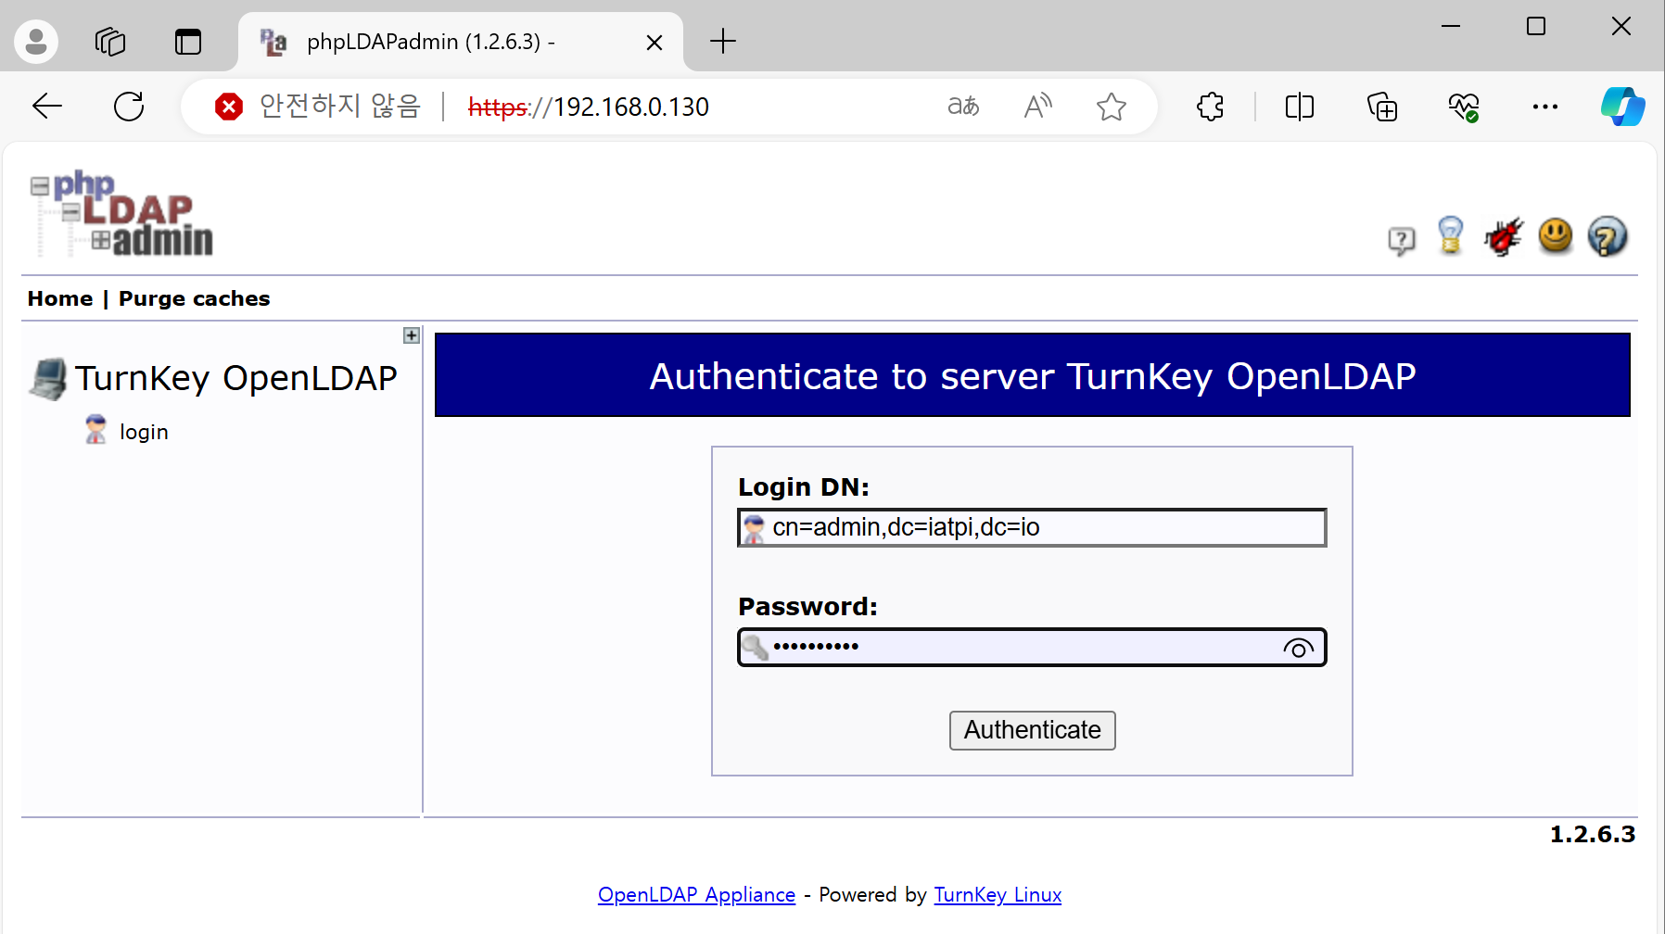This screenshot has width=1665, height=934.
Task: Open a new browser tab
Action: coord(722,41)
